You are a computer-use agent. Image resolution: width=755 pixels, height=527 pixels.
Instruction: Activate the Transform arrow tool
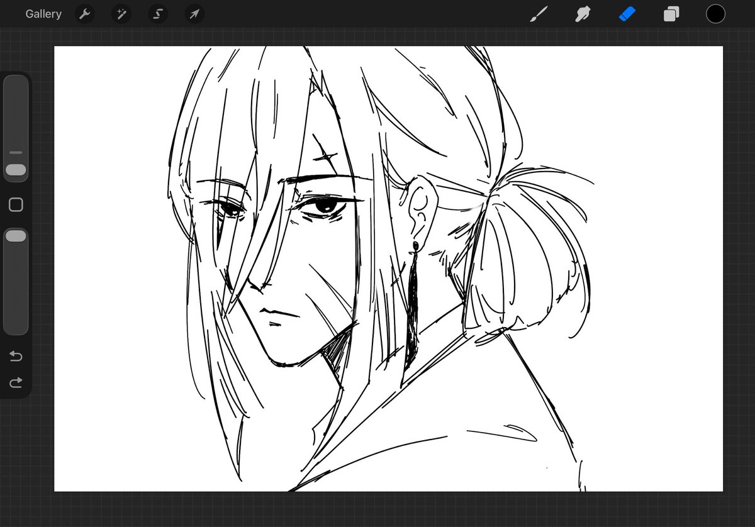tap(194, 14)
